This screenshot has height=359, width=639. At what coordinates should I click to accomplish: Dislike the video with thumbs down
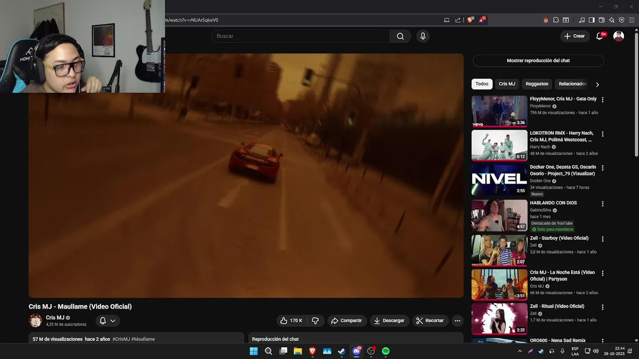pos(315,321)
